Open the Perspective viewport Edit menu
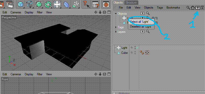Image resolution: width=205 pixels, height=94 pixels. click(5, 12)
